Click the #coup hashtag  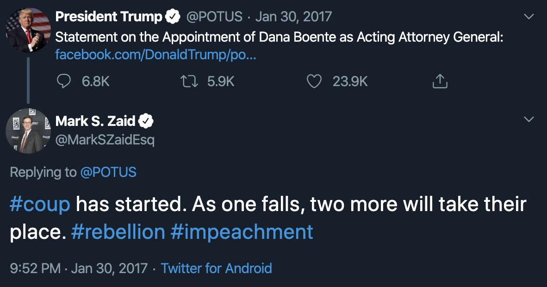pyautogui.click(x=40, y=204)
